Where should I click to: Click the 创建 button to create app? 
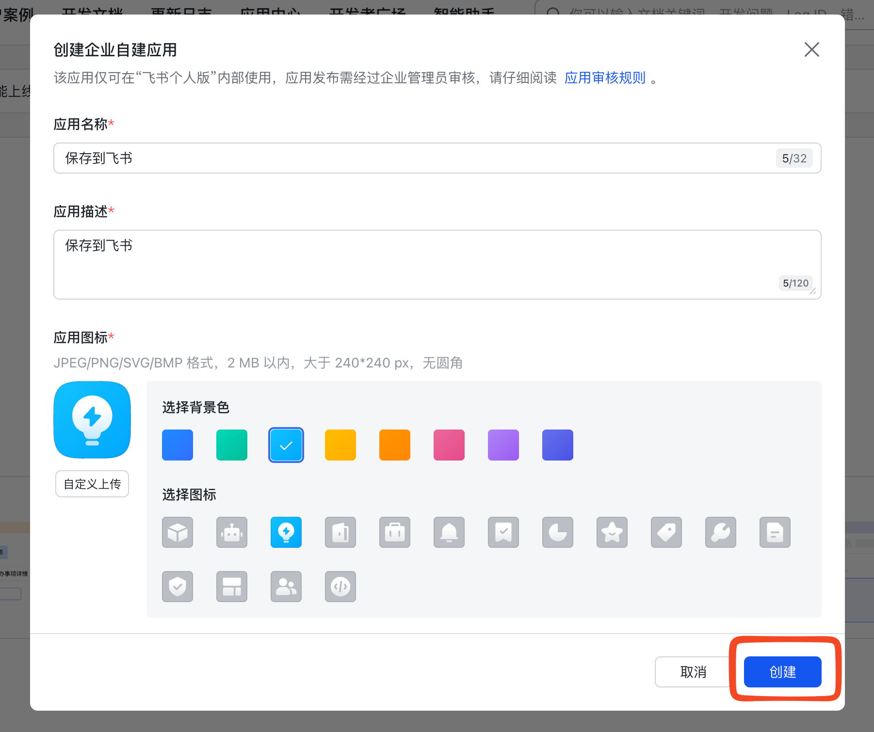click(782, 672)
